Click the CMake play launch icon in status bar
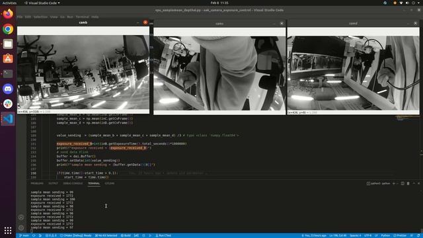 pyautogui.click(x=150, y=235)
